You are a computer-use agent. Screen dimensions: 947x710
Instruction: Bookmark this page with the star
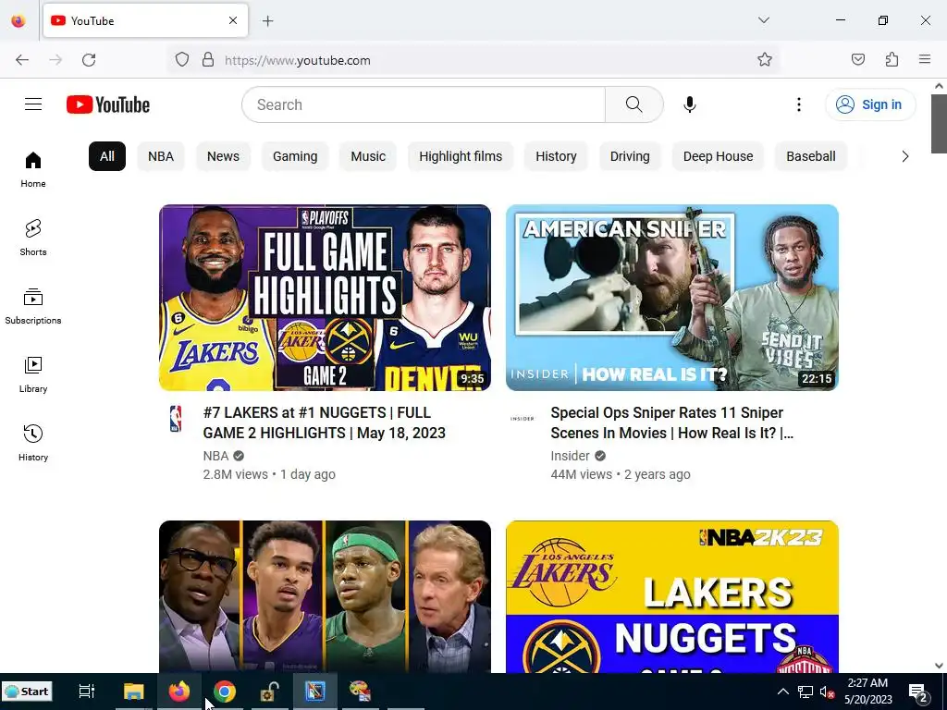(x=765, y=60)
